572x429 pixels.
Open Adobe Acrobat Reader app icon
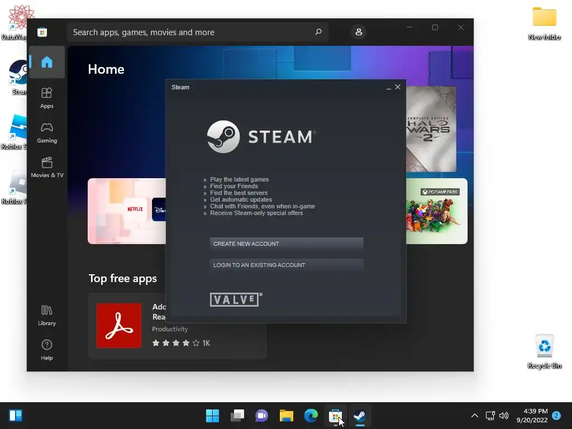[119, 326]
